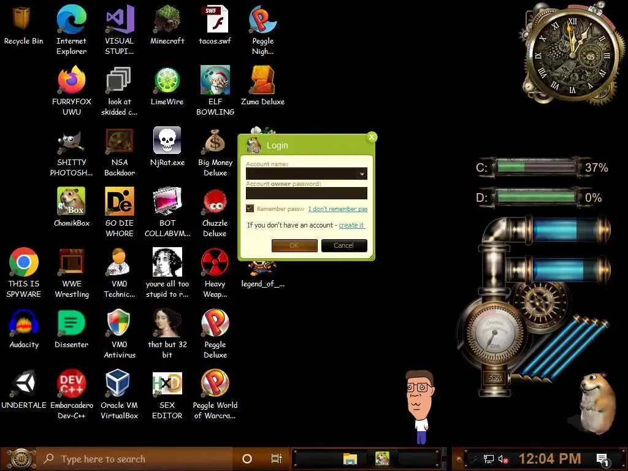This screenshot has height=471, width=628.
Task: Toggle the Remember password checkbox
Action: [250, 209]
